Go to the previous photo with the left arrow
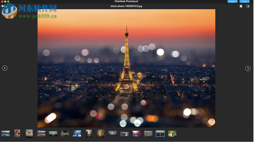254x142 pixels. click(5, 68)
